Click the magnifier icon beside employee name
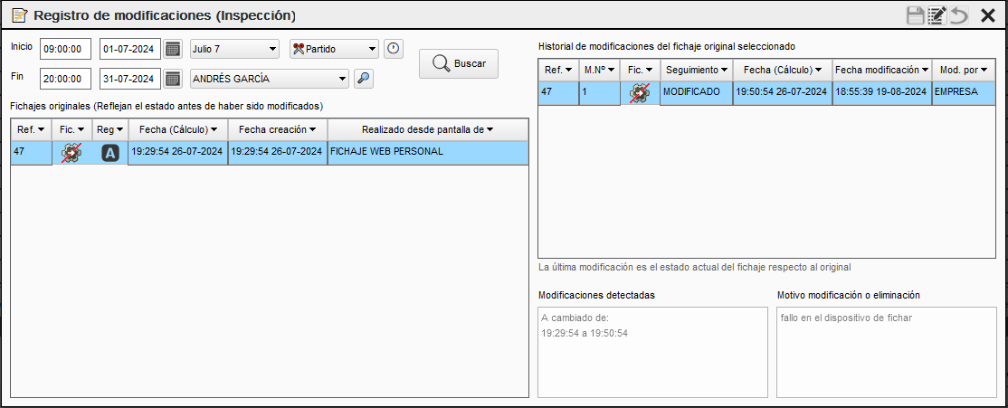 click(363, 79)
